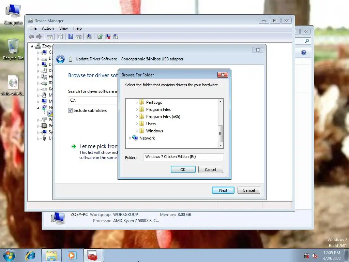Collapse the Network adapters node in Device Manager
Viewport: 349px width, 262px height.
[x=38, y=107]
